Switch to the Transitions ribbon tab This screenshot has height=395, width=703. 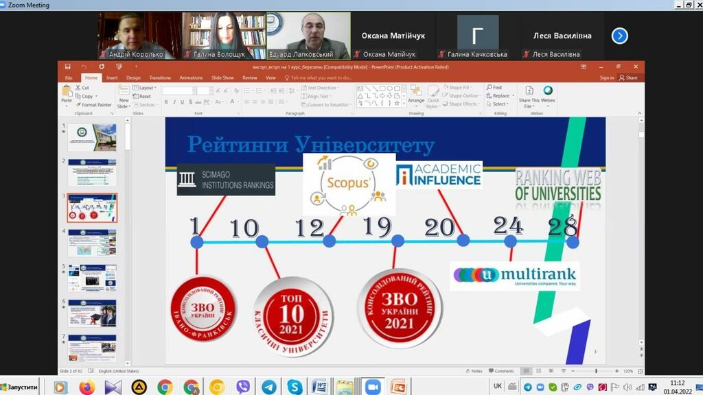click(x=159, y=78)
